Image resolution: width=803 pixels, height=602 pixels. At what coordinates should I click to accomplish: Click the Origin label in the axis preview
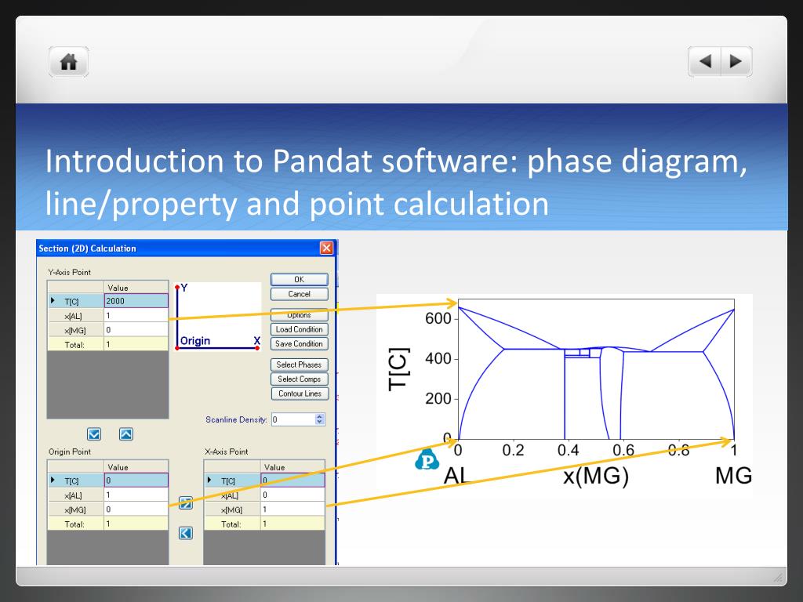point(195,341)
